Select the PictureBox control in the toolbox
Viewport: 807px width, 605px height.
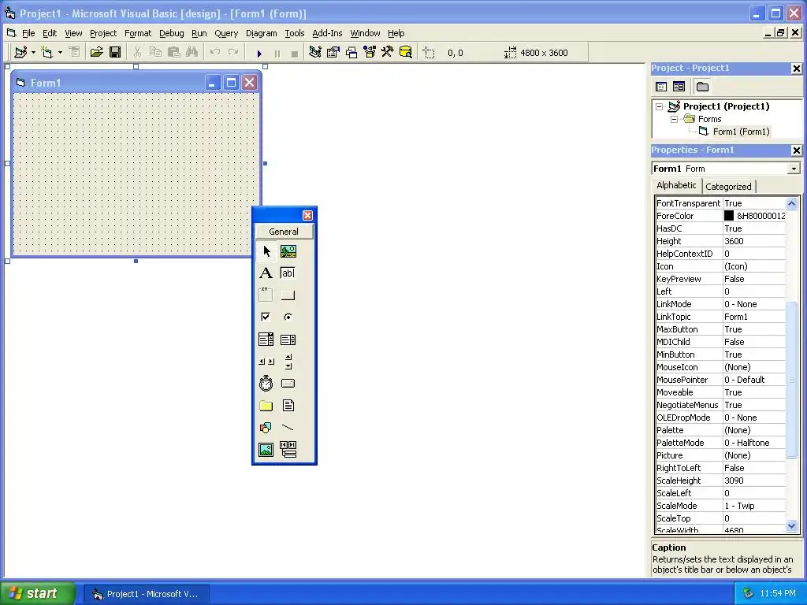click(x=288, y=251)
